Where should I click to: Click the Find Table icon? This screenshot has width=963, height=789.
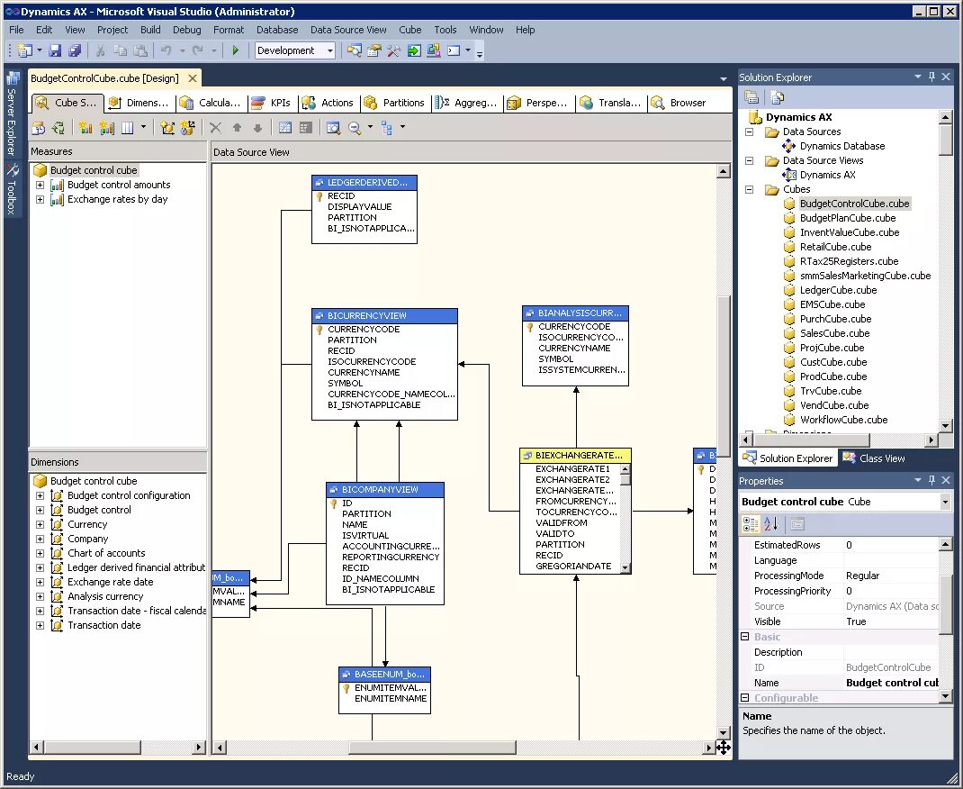(x=333, y=128)
